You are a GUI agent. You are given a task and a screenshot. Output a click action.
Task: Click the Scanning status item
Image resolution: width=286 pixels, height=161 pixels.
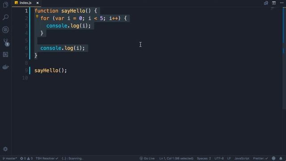click(72, 158)
